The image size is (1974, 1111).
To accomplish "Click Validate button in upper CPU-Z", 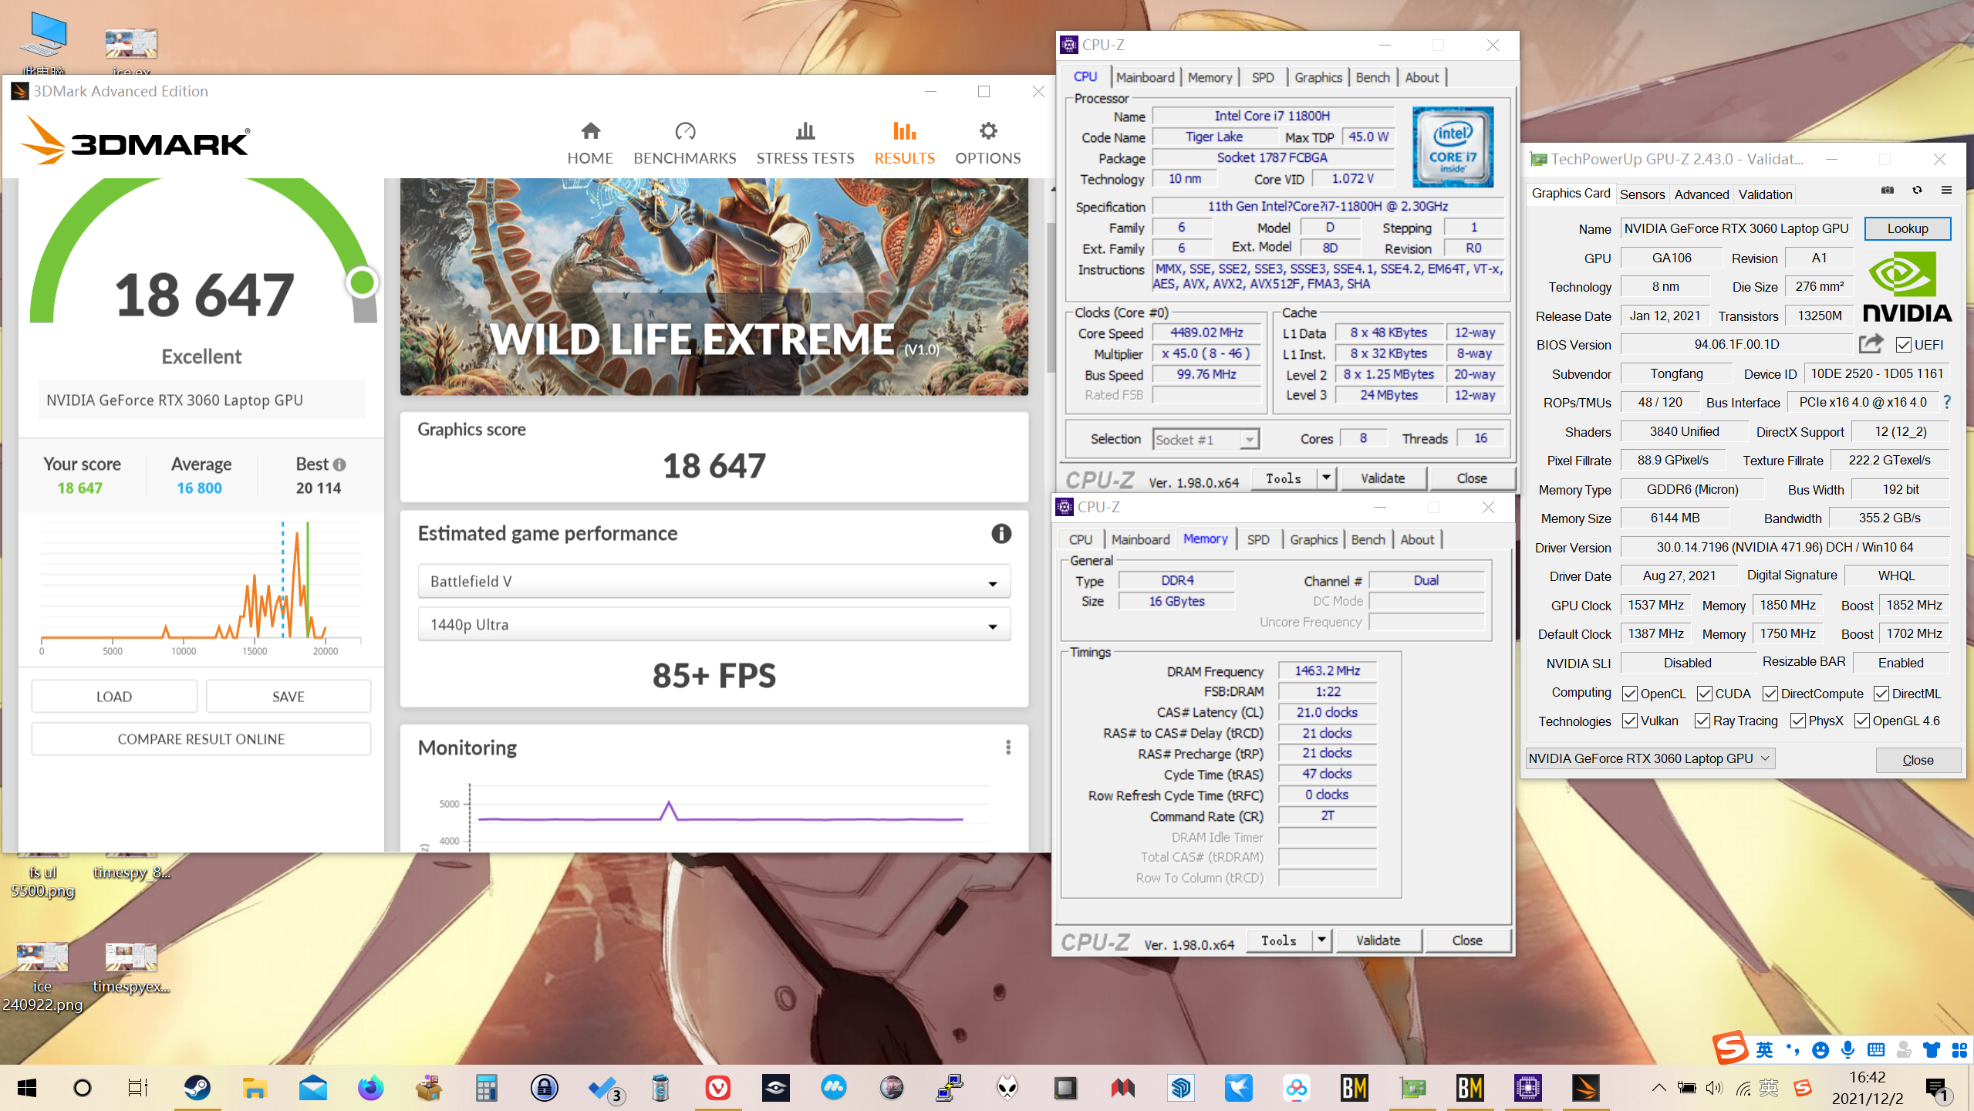I will [x=1382, y=478].
